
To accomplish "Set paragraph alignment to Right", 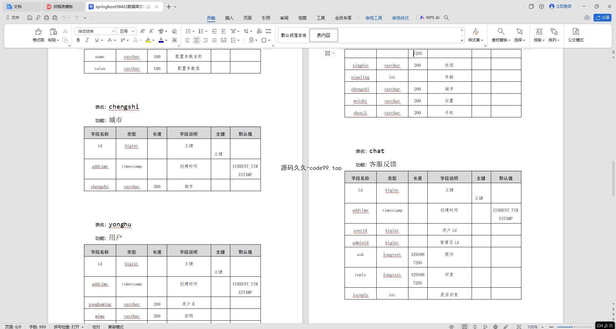I will (x=205, y=40).
